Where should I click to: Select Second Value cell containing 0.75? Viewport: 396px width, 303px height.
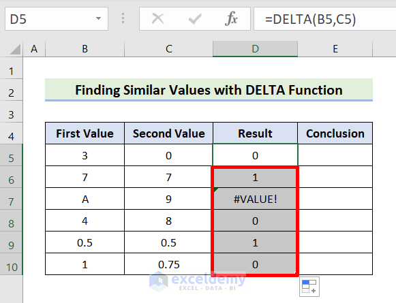[x=169, y=264]
